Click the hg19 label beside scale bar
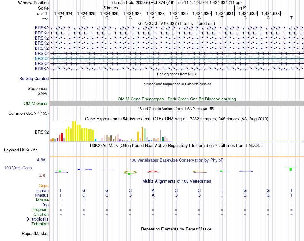The image size is (304, 241). [x=242, y=8]
